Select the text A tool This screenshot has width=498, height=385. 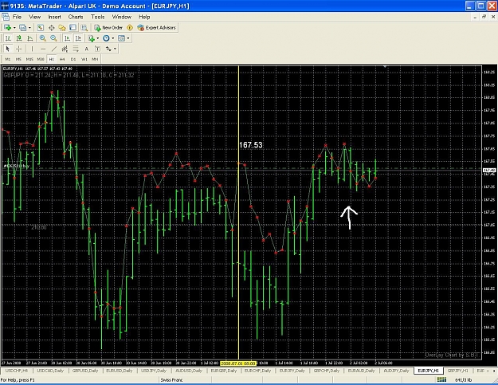pos(86,49)
